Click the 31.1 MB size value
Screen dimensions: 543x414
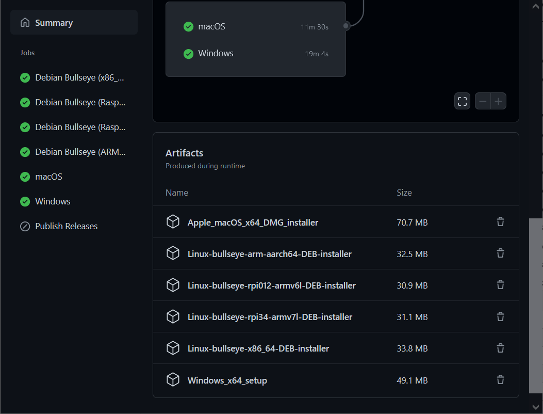point(412,317)
